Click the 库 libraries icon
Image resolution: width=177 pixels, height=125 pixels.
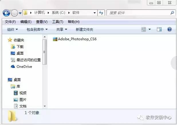(x=13, y=86)
